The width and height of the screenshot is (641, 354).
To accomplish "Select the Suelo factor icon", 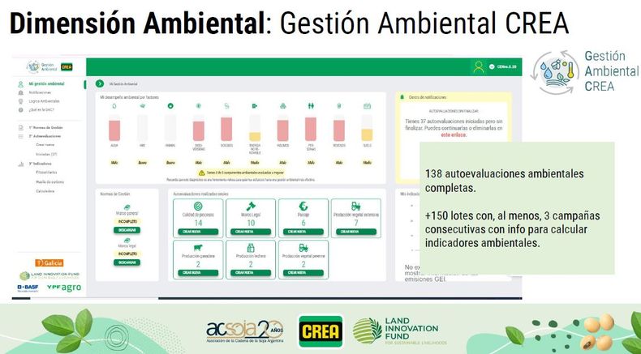I will coord(367,106).
